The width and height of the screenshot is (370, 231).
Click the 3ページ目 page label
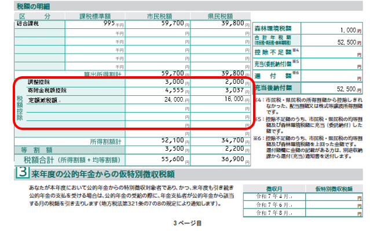[x=188, y=223]
